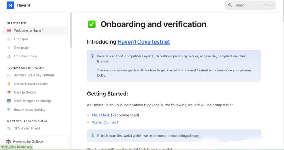Open the Litepaper sidebar entry
Image resolution: width=284 pixels, height=150 pixels.
coord(21,39)
